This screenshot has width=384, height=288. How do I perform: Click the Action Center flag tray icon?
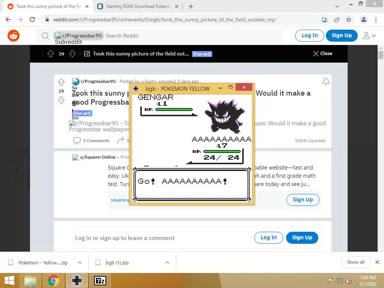coord(330,281)
